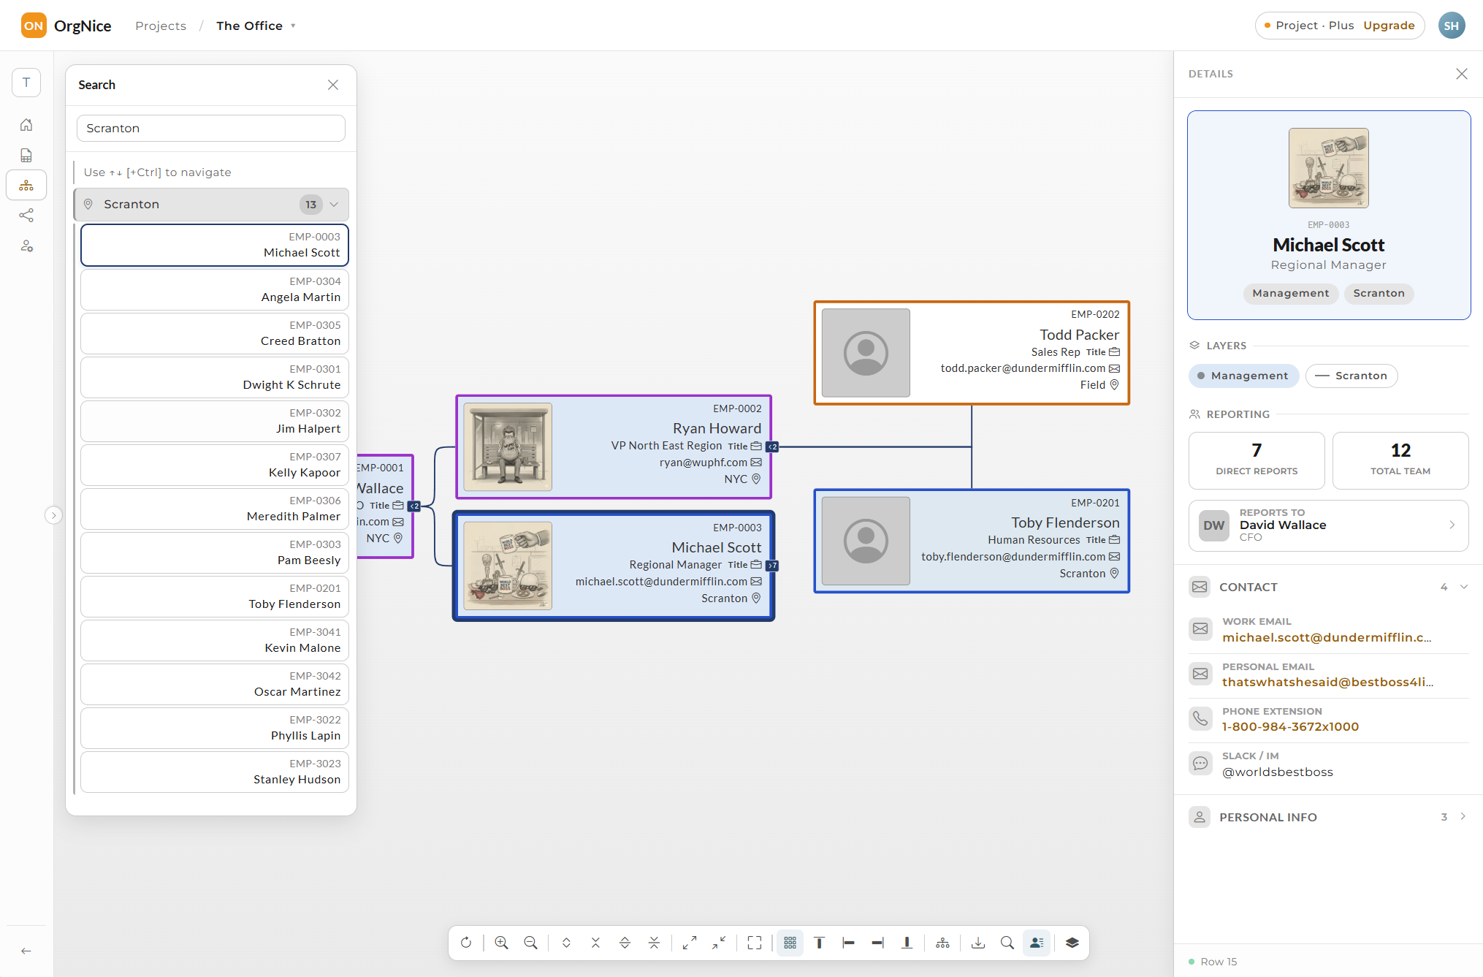This screenshot has height=977, width=1483.
Task: Click Ryan Howard's photo thumbnail in the chart
Action: 508,447
